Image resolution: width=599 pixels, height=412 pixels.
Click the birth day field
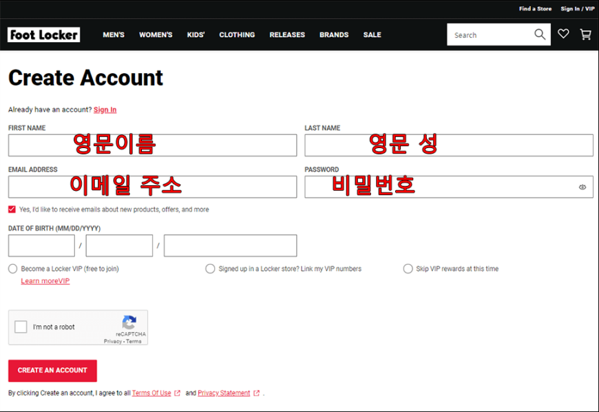pyautogui.click(x=119, y=245)
